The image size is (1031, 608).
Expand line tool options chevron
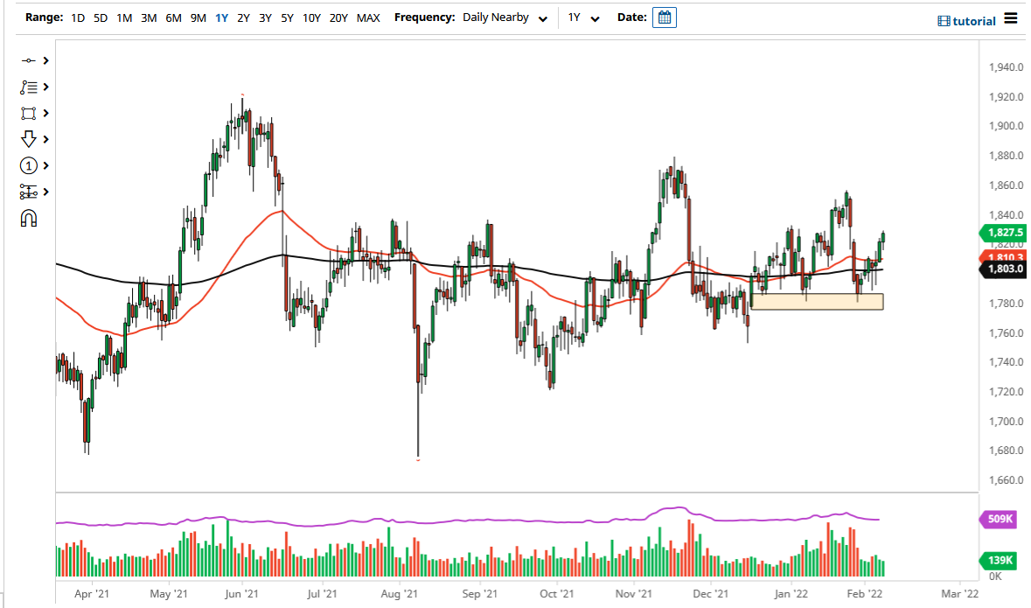[x=46, y=60]
